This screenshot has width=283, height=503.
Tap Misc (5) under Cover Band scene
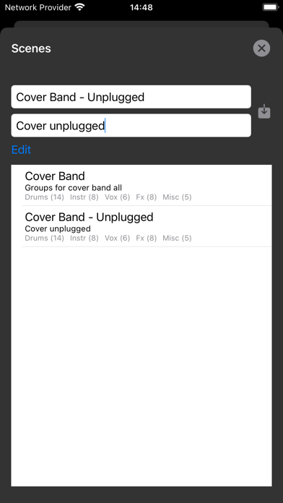[x=177, y=197]
